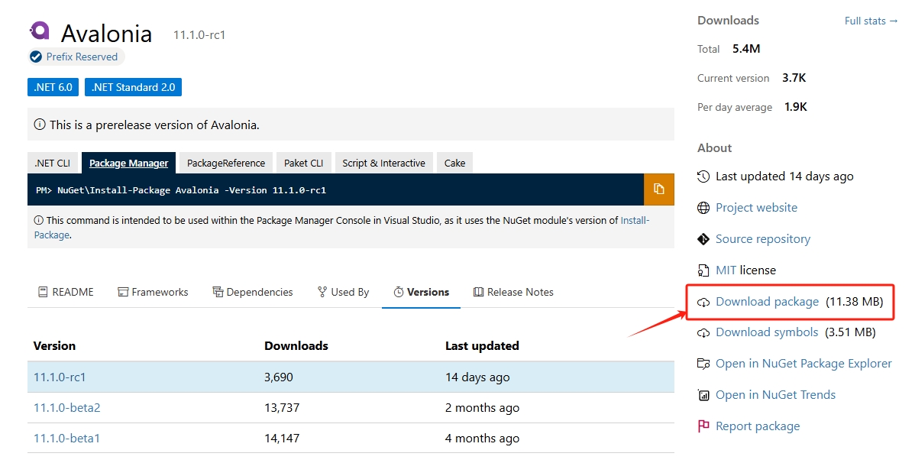The image size is (915, 463).
Task: Click Open in NuGet Trends link
Action: pos(775,395)
